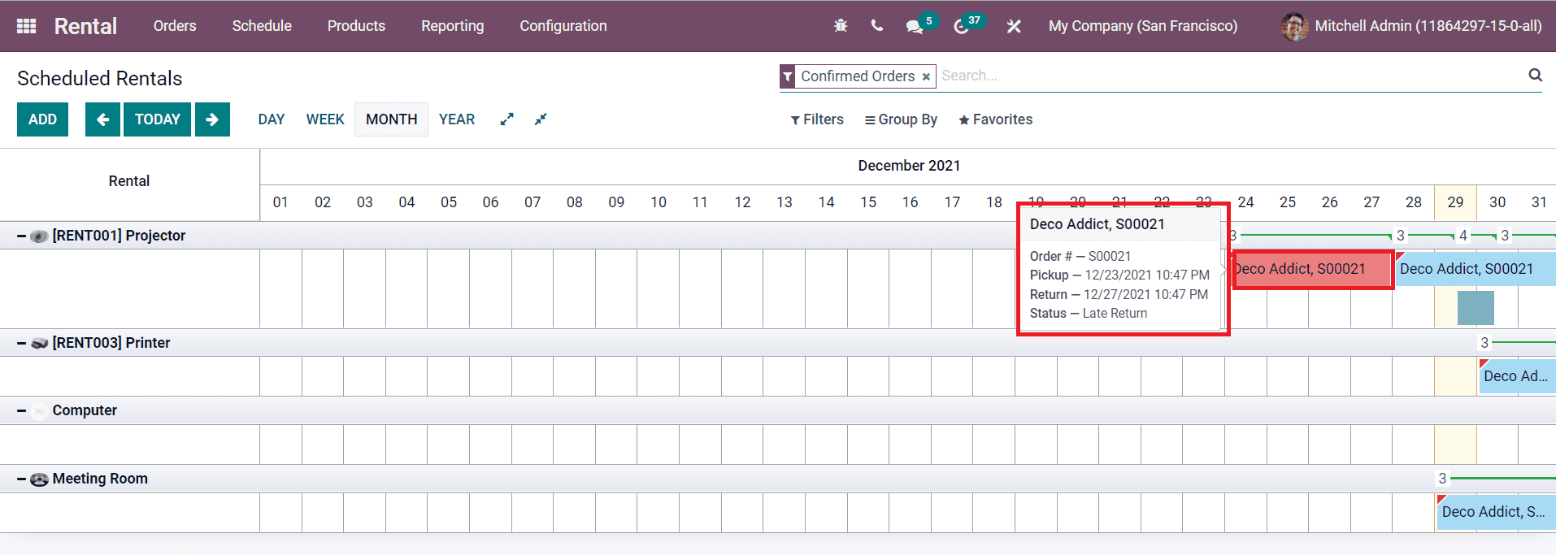Click the Rental app title
Image resolution: width=1556 pixels, height=555 pixels.
(x=85, y=26)
